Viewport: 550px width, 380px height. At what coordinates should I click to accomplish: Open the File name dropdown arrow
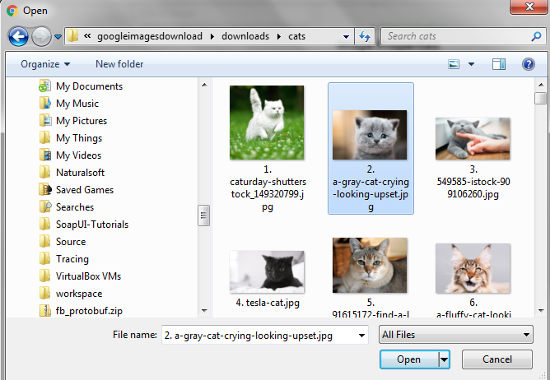click(361, 336)
